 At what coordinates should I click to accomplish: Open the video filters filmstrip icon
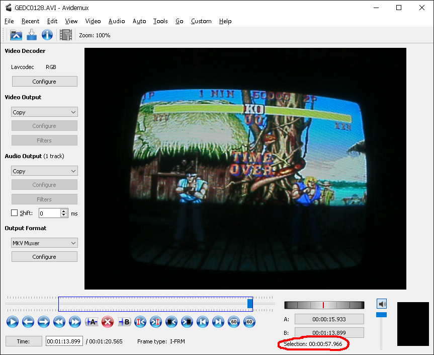pos(66,35)
